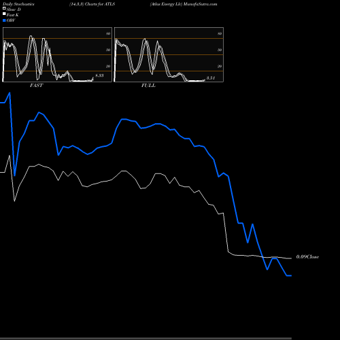Image resolution: width=340 pixels, height=340 pixels.
Task: Click the 20 level label in FULL chart
Action: (220, 66)
